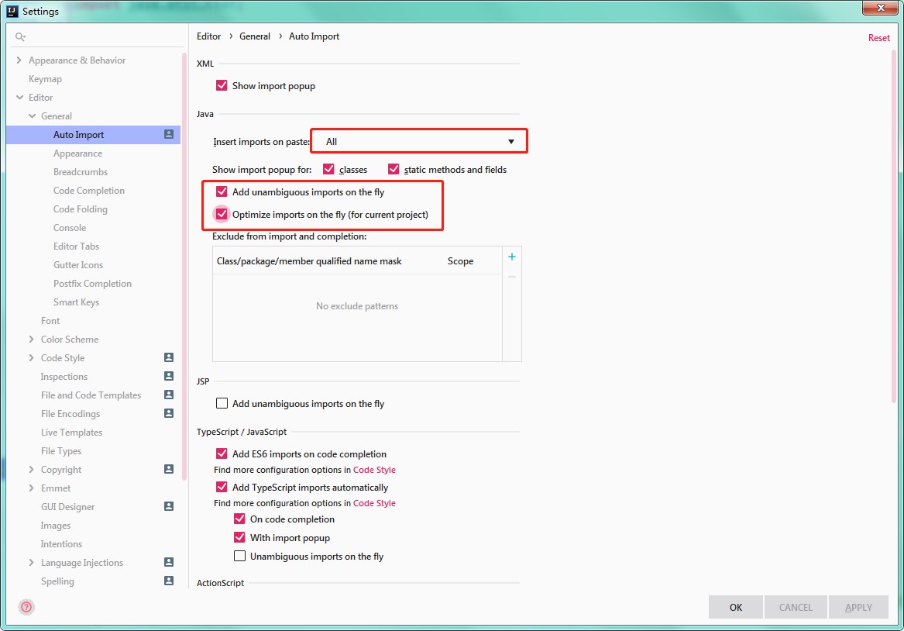Screen dimensions: 904x631
Task: Collapse the Editor tree node
Action: click(x=19, y=98)
